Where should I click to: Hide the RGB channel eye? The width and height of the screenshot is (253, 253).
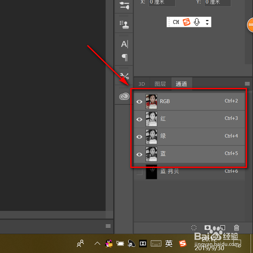[x=139, y=102]
